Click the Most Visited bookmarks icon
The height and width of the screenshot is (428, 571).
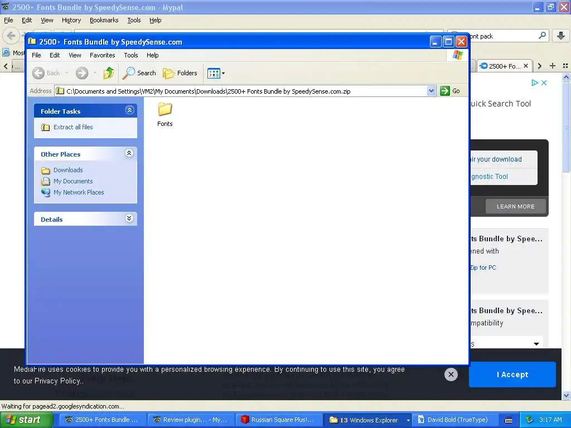click(6, 52)
